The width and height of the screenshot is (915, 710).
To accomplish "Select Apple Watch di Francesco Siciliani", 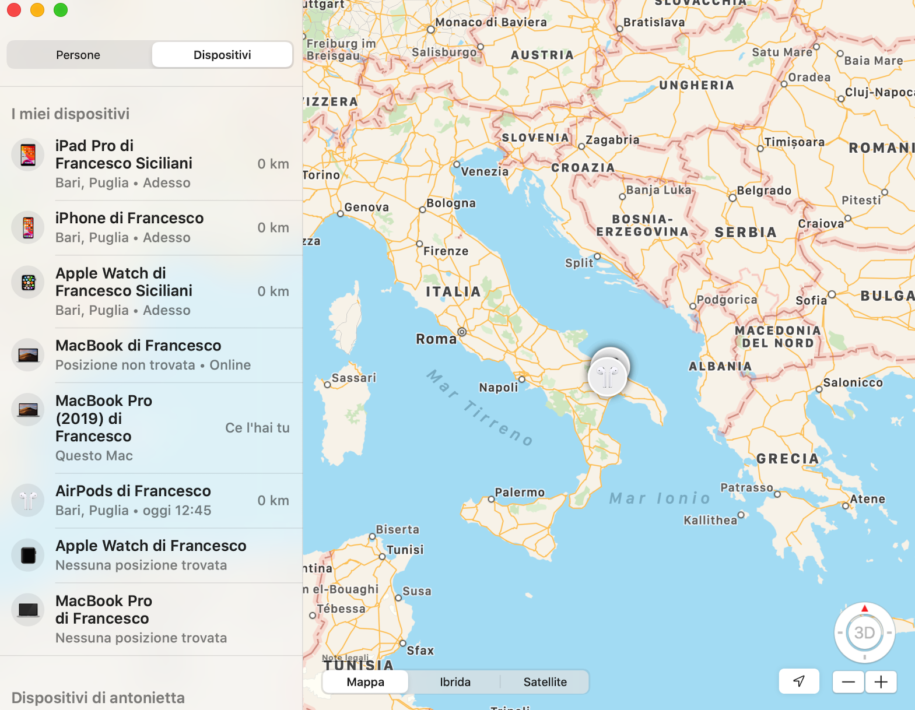I will [x=151, y=291].
